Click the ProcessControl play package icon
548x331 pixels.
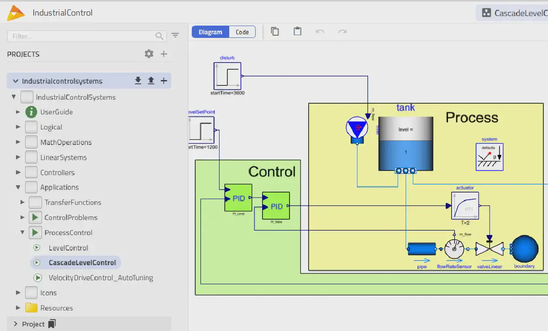[x=35, y=232]
